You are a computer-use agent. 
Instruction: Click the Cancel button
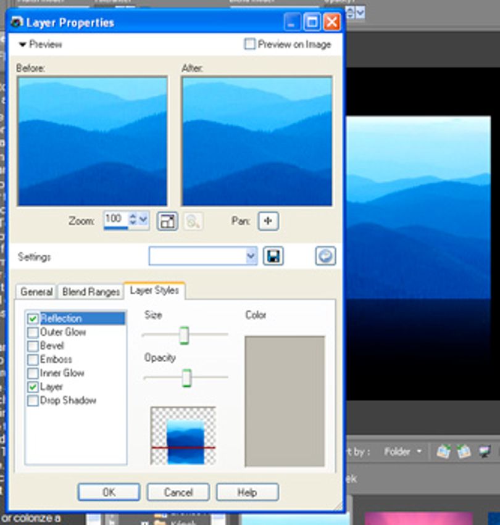point(178,492)
